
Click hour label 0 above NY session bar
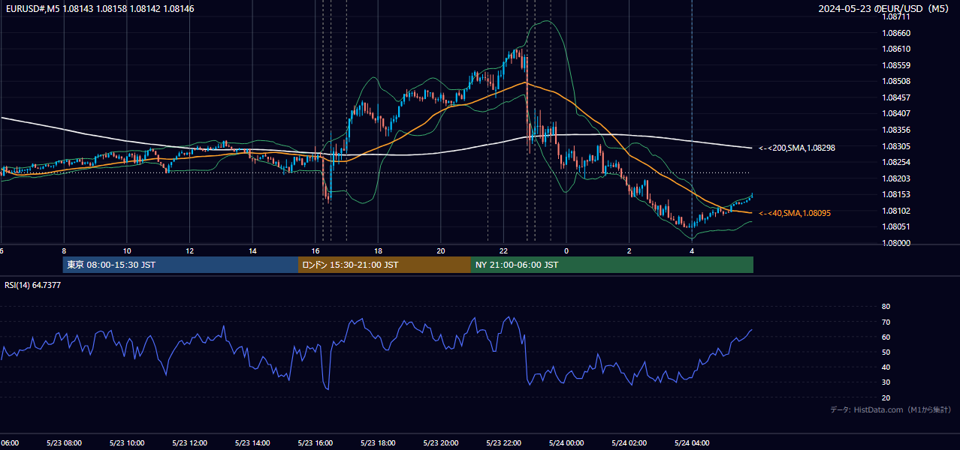[x=566, y=251]
